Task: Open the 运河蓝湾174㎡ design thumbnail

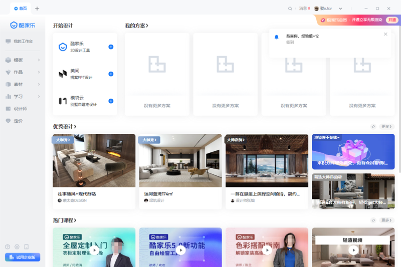Action: (180, 160)
